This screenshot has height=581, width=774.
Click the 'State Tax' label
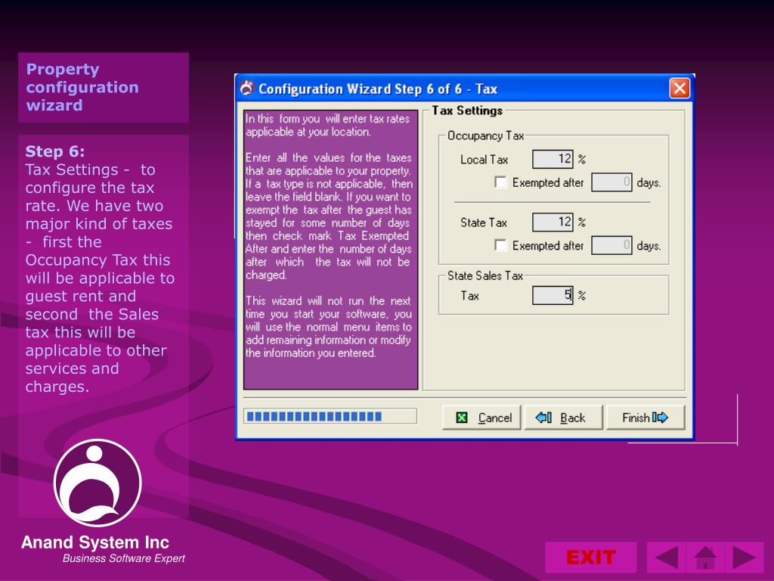click(x=483, y=223)
